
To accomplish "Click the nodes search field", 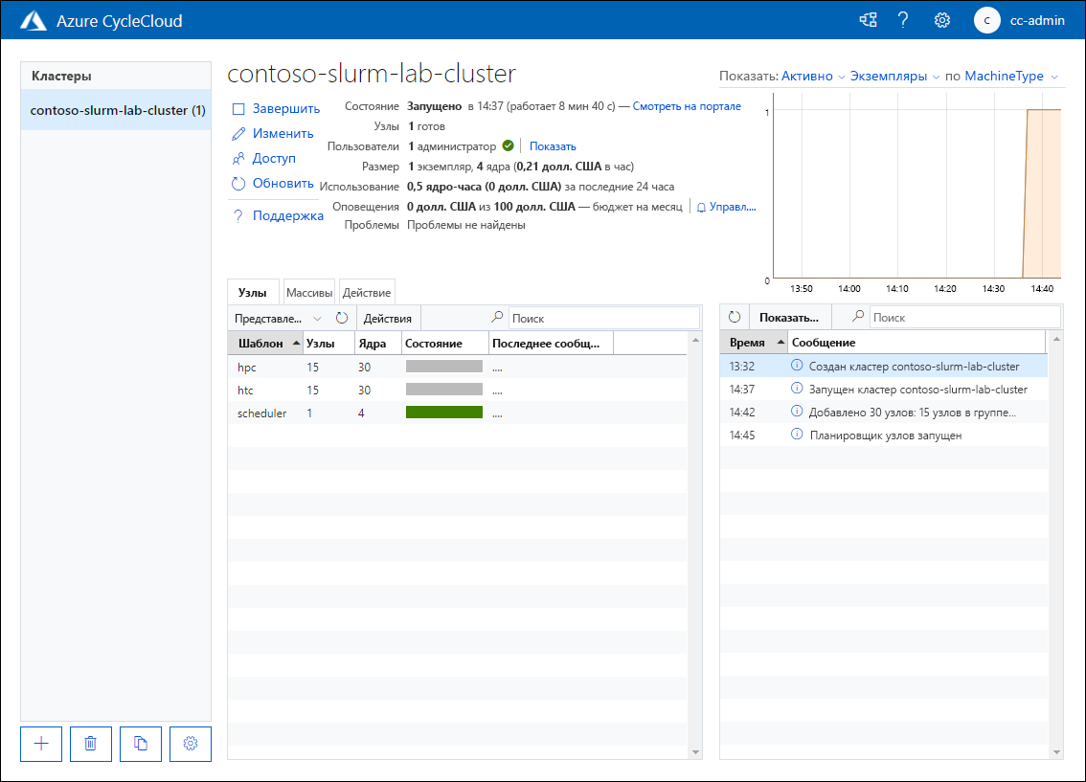I will click(603, 318).
